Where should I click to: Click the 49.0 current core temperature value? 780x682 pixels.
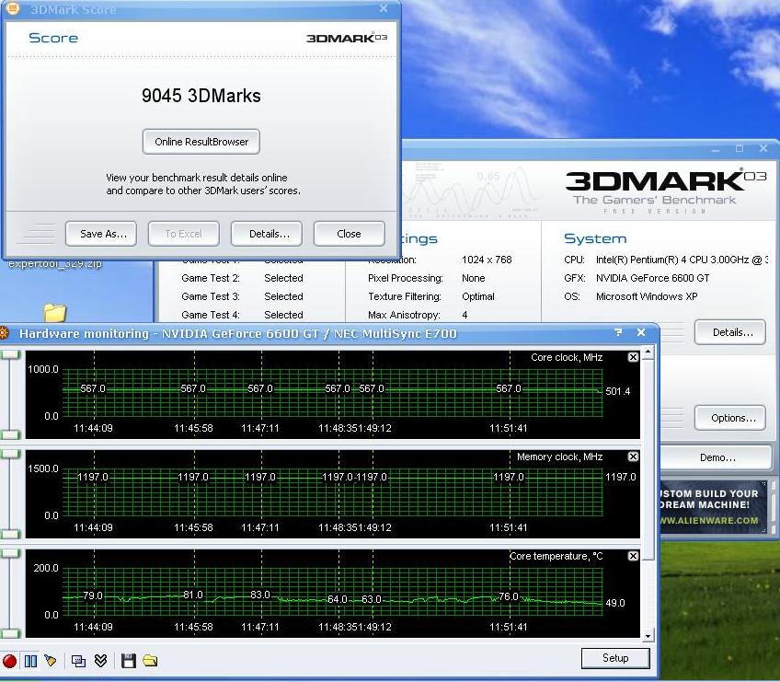coord(614,603)
